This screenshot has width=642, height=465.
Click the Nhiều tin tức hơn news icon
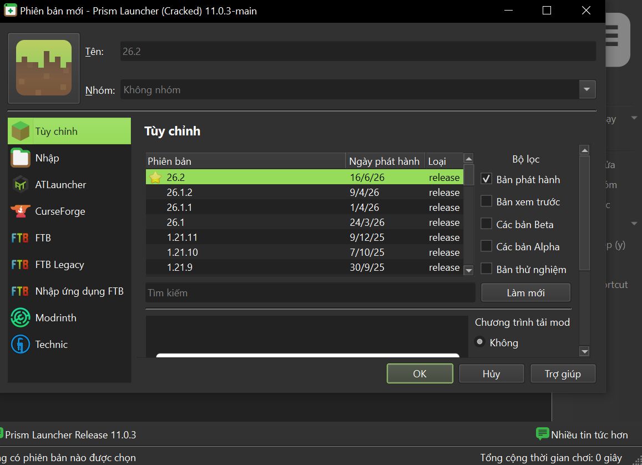click(x=542, y=434)
